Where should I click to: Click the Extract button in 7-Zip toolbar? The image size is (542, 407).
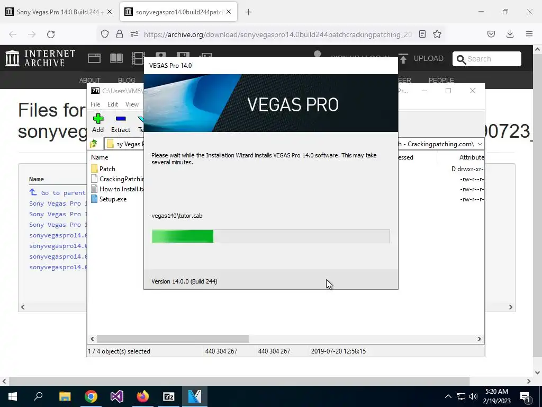tap(121, 123)
